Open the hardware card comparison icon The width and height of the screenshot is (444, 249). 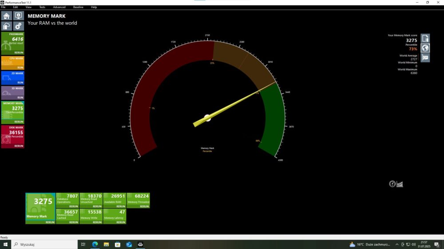[425, 57]
